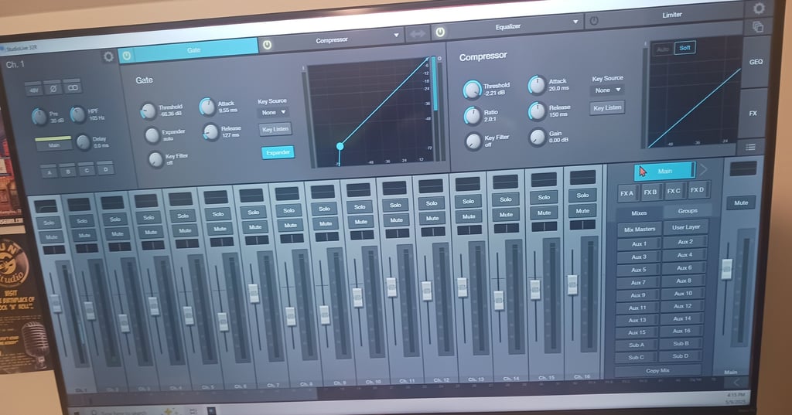Toggle 48V phantom power
792x415 pixels.
[33, 90]
